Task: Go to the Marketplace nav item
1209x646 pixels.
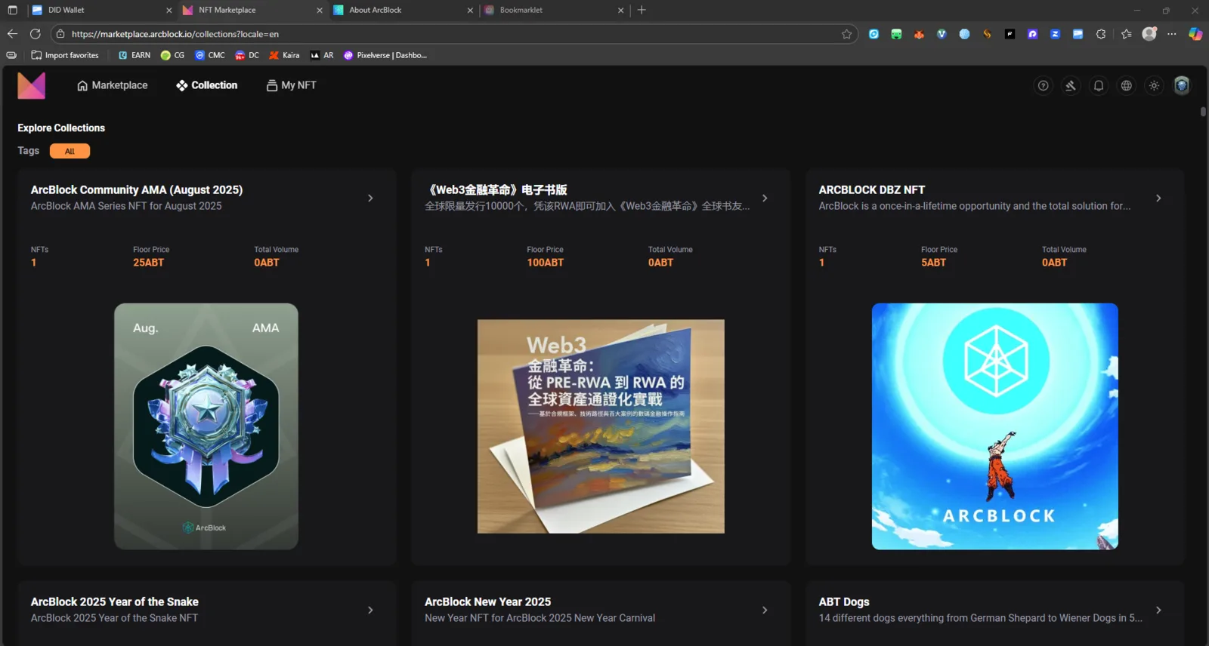Action: [112, 85]
